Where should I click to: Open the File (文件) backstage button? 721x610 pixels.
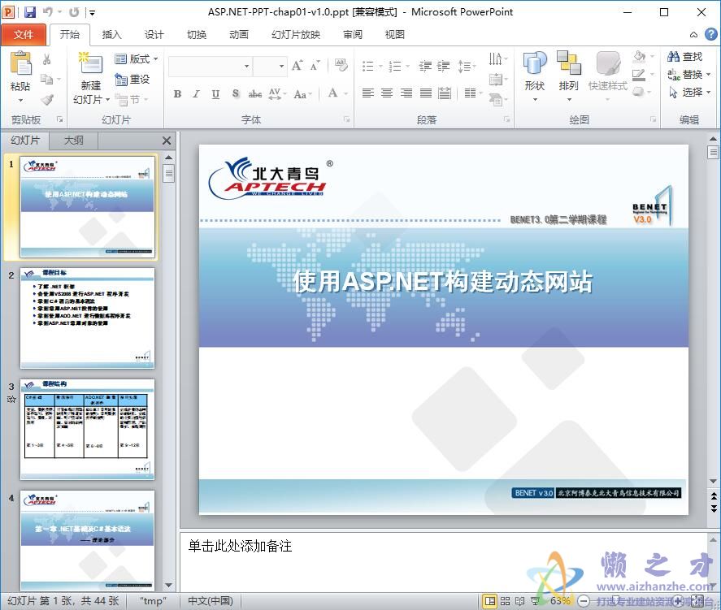click(25, 34)
